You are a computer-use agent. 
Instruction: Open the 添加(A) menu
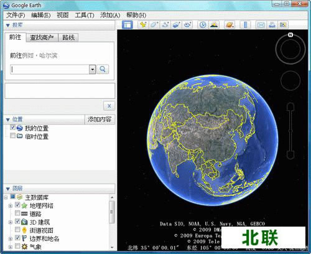pos(110,15)
